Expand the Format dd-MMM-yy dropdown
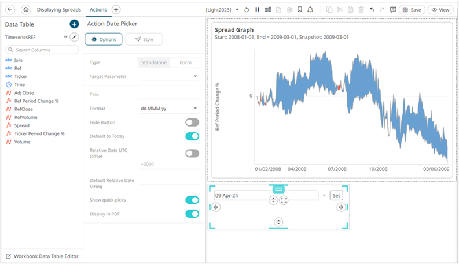459x264 pixels. [x=168, y=109]
